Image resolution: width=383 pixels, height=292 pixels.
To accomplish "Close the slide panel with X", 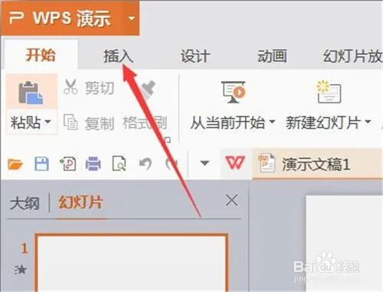I will pyautogui.click(x=232, y=200).
